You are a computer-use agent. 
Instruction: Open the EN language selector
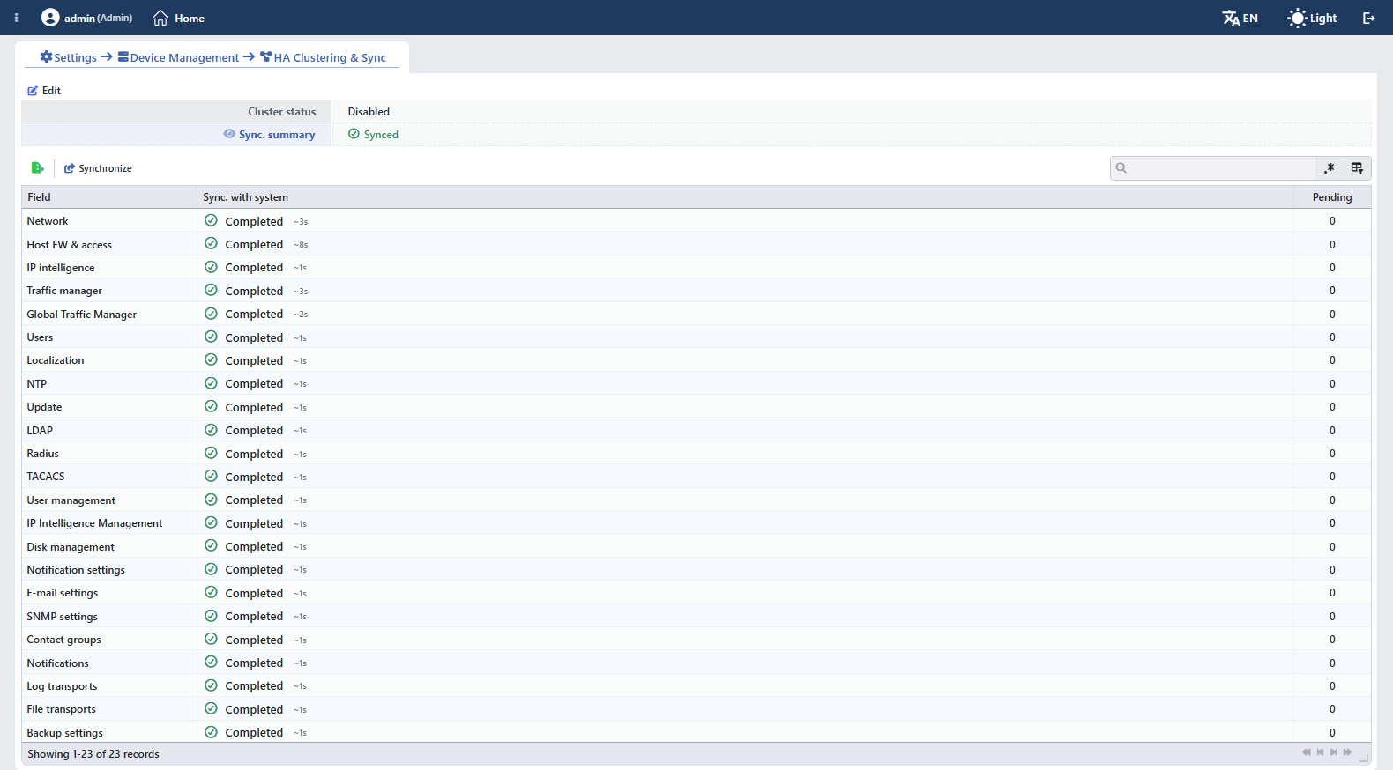point(1240,18)
